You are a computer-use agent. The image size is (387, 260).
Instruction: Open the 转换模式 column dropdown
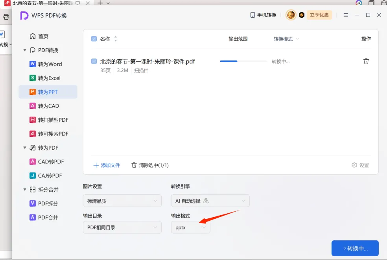[x=286, y=39]
